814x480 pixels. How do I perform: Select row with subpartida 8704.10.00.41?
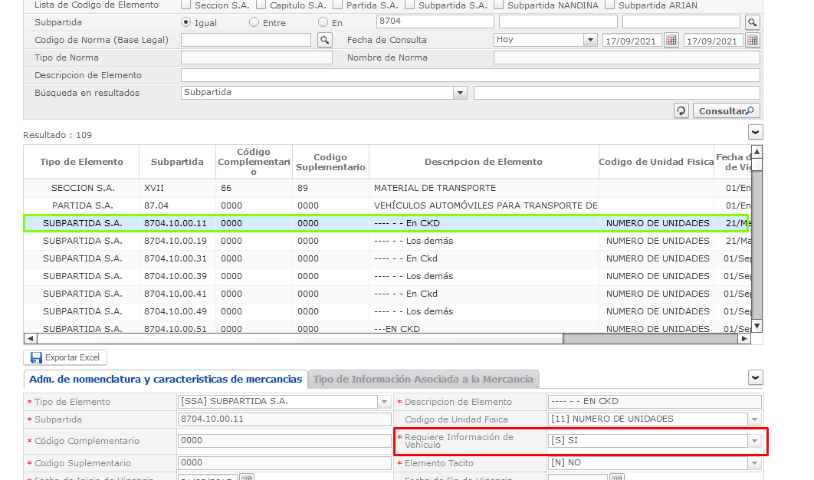pyautogui.click(x=387, y=294)
